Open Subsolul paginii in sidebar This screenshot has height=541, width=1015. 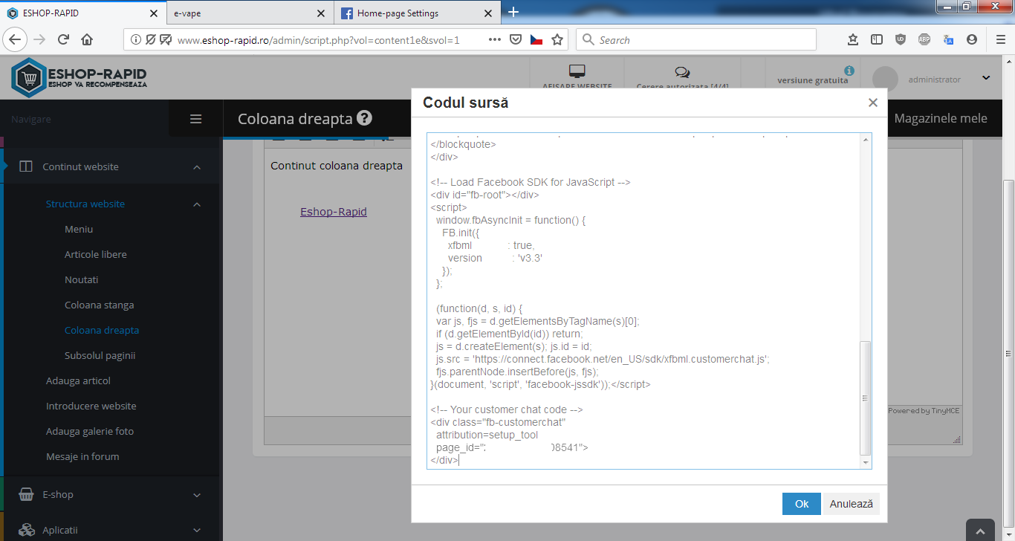click(100, 356)
